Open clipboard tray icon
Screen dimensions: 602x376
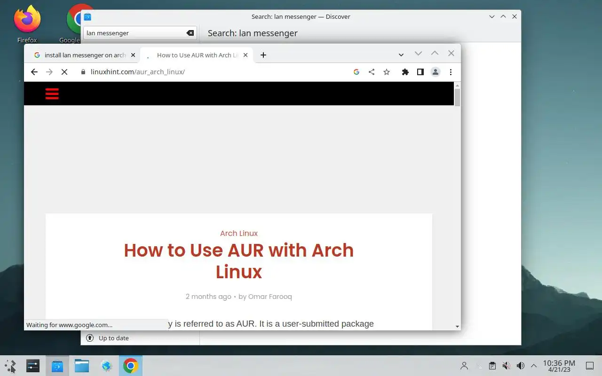[492, 366]
